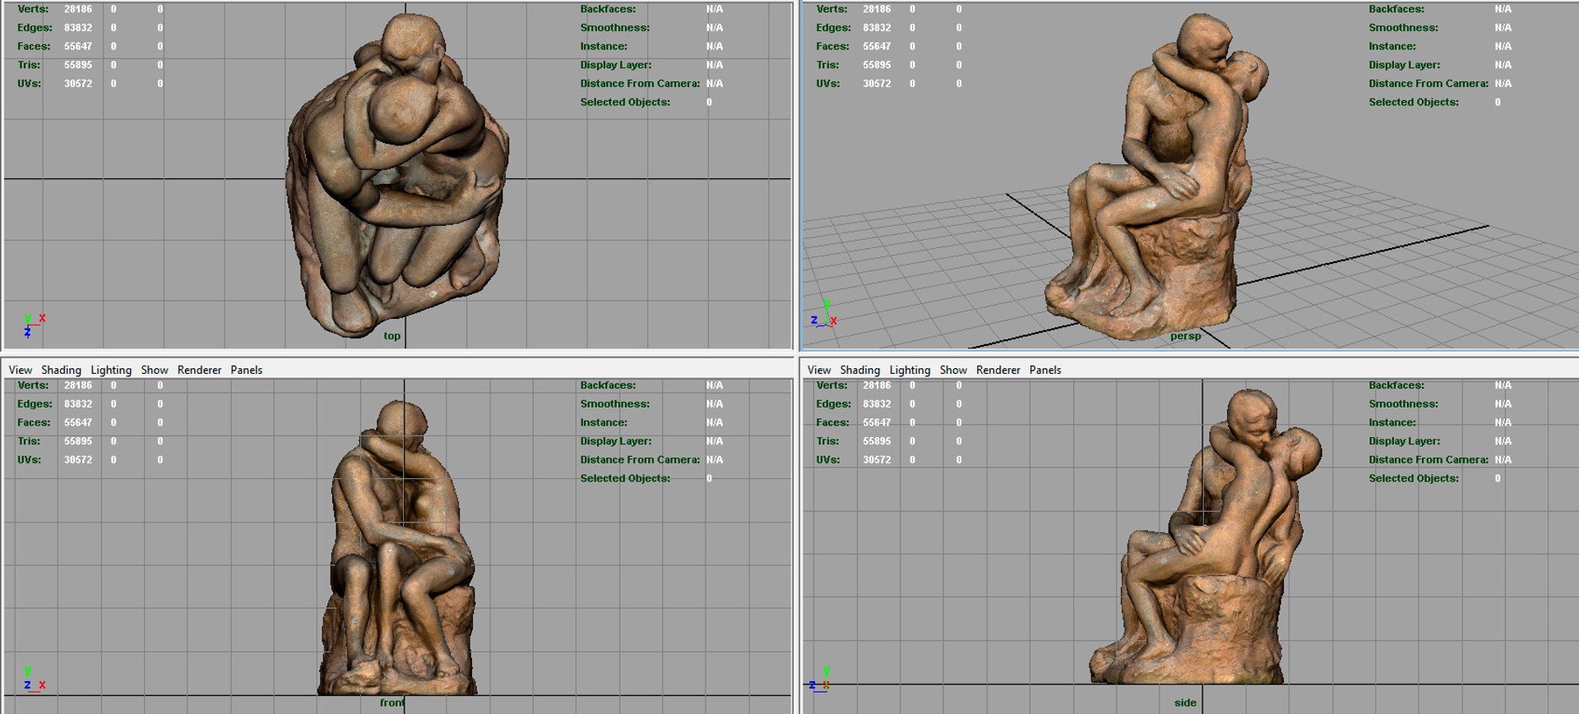Click the axis orientation gizmo in front viewport
The width and height of the screenshot is (1579, 714).
[x=34, y=680]
